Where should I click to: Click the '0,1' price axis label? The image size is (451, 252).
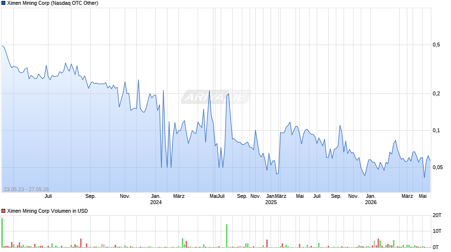click(x=436, y=131)
